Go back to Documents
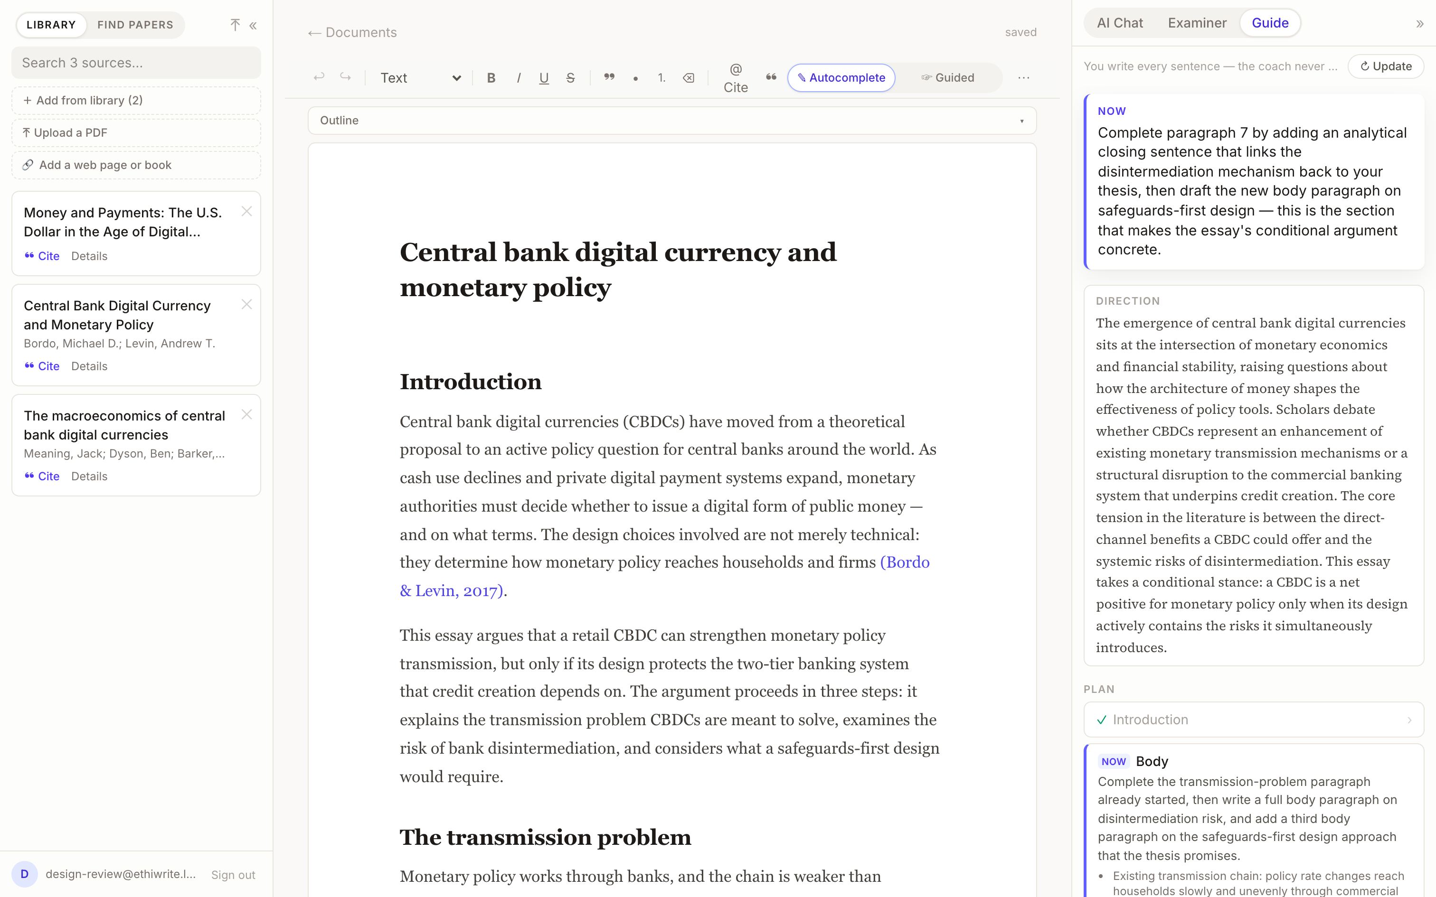 click(352, 33)
